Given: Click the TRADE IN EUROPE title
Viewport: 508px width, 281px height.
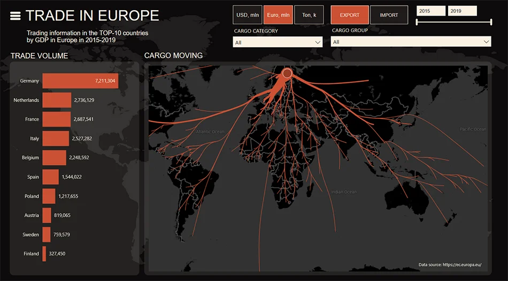Looking at the screenshot, I should (93, 15).
